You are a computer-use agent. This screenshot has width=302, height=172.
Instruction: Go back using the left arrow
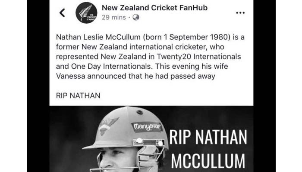[62, 13]
